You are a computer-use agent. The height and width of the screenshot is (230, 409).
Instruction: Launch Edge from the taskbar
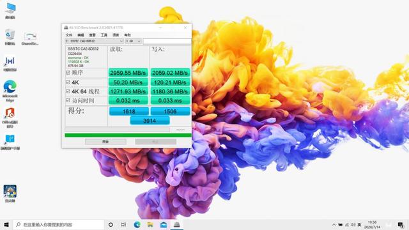click(x=137, y=224)
